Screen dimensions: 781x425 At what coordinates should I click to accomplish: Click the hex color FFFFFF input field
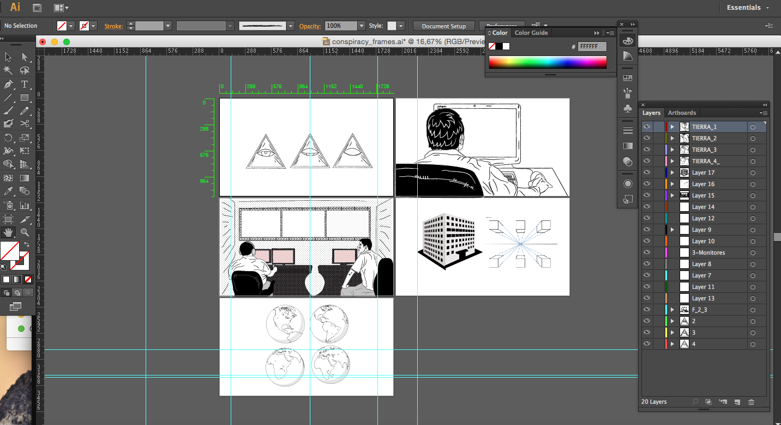(592, 47)
